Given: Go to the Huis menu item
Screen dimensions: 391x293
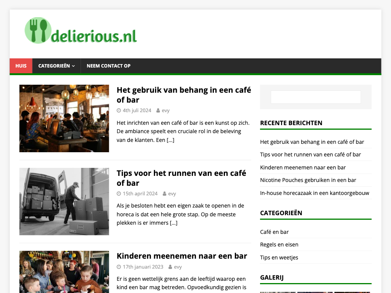Looking at the screenshot, I should pos(21,66).
